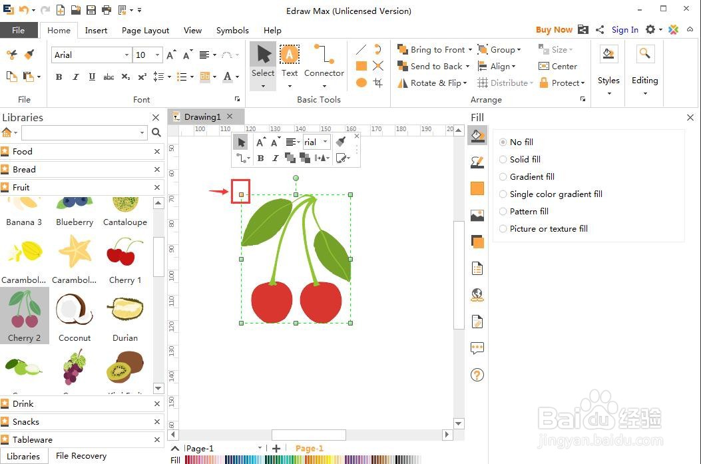This screenshot has height=464, width=701.
Task: Apply strikethrough text formatting
Action: point(109,77)
